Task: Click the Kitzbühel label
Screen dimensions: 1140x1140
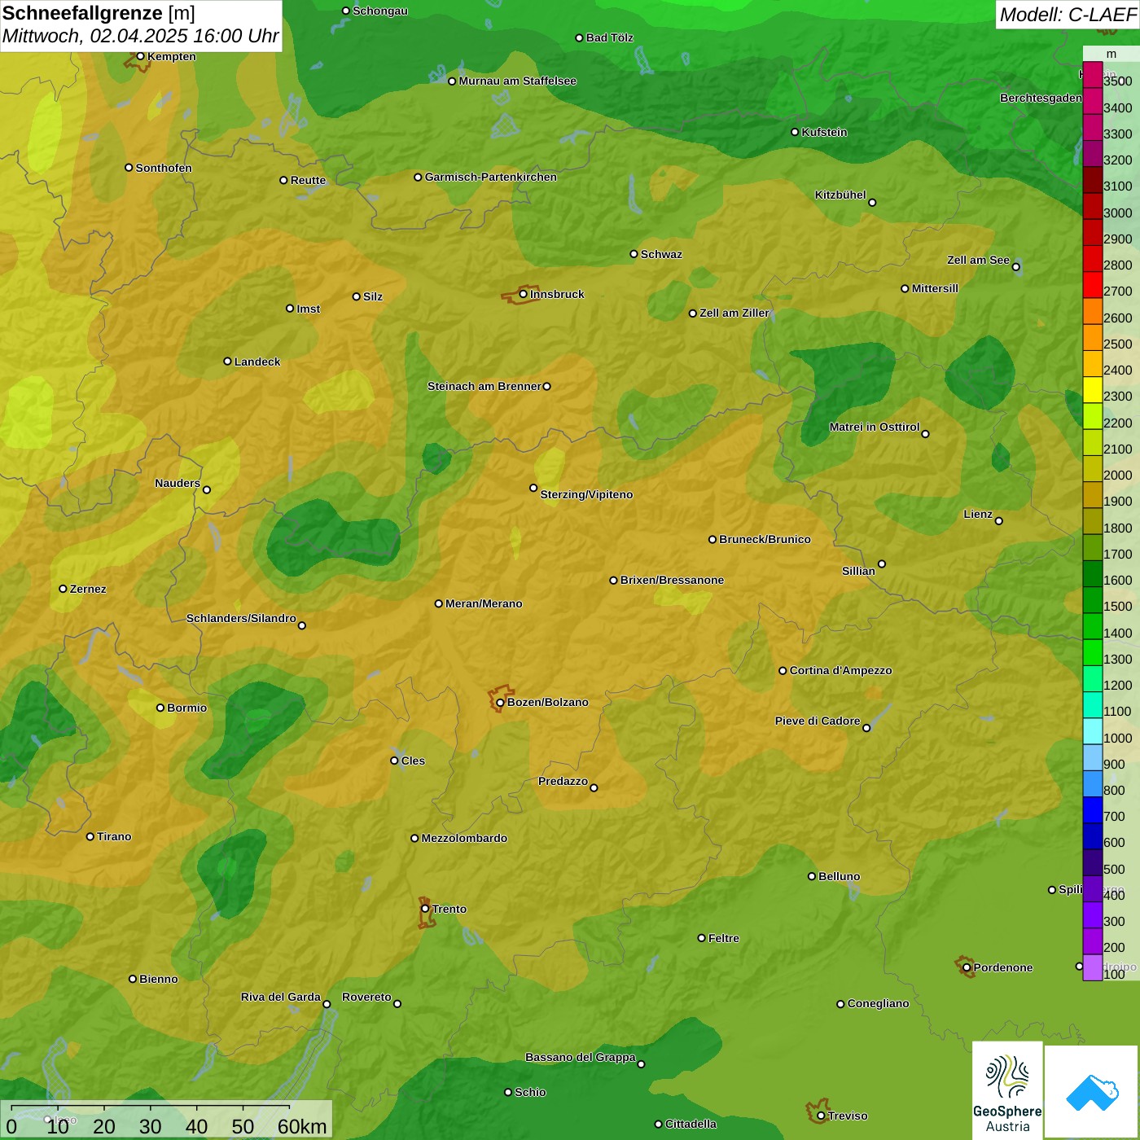Action: (840, 195)
